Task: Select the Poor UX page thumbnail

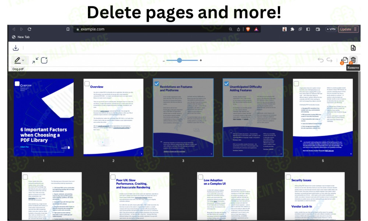Action: pyautogui.click(x=139, y=196)
